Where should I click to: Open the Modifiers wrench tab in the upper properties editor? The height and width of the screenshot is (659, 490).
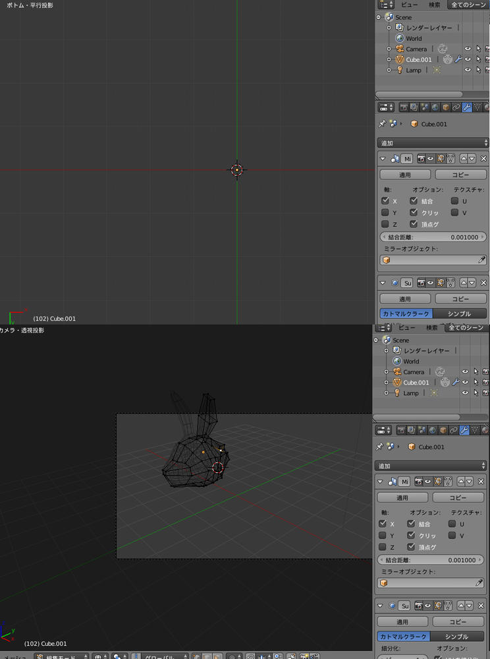[x=467, y=107]
